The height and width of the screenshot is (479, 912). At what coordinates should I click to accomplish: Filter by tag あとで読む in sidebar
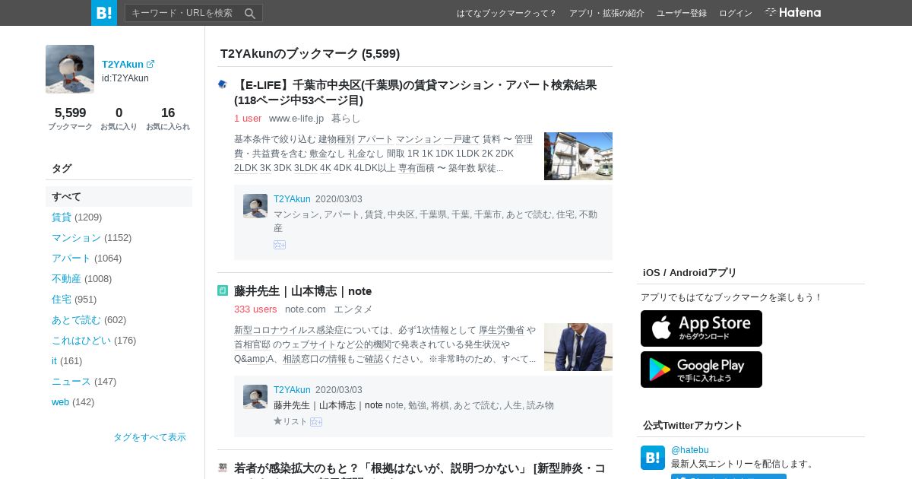pyautogui.click(x=76, y=319)
